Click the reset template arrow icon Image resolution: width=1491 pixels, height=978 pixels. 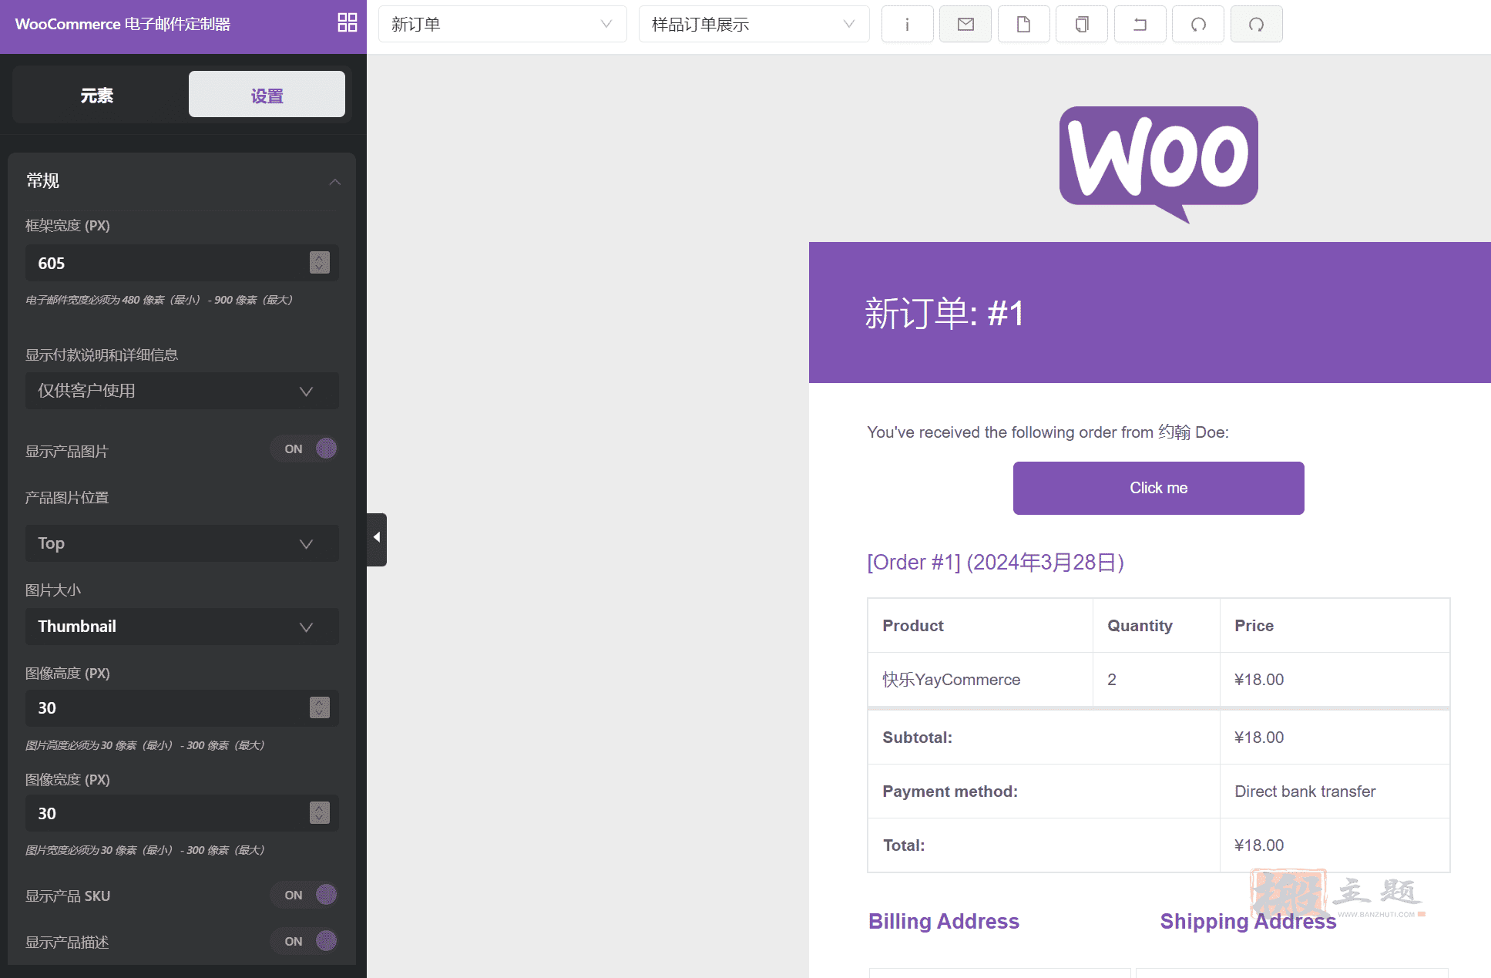pos(1140,24)
